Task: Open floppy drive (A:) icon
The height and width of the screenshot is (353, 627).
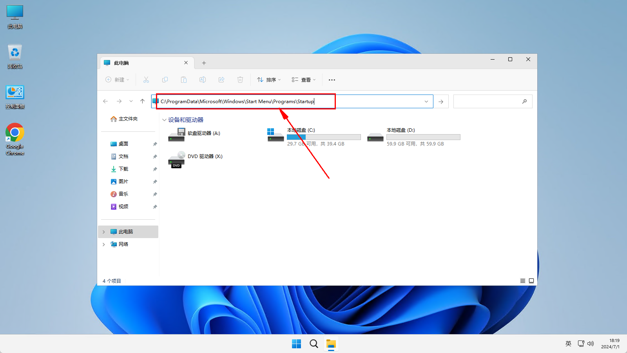Action: (x=176, y=135)
